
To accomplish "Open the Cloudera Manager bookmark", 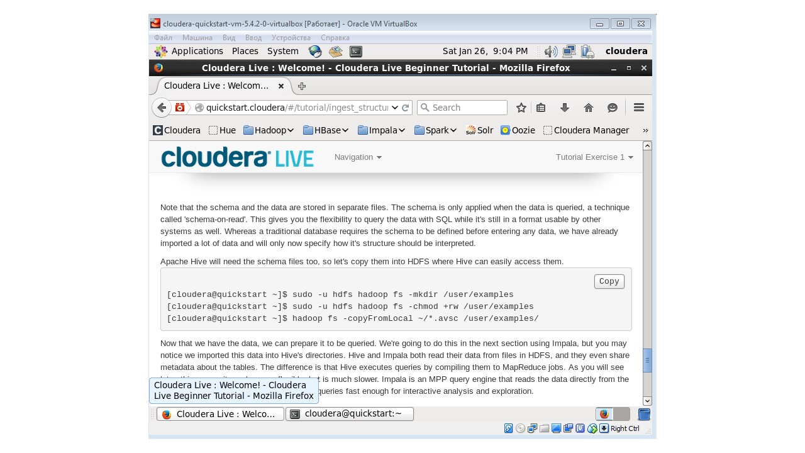I will (x=586, y=130).
